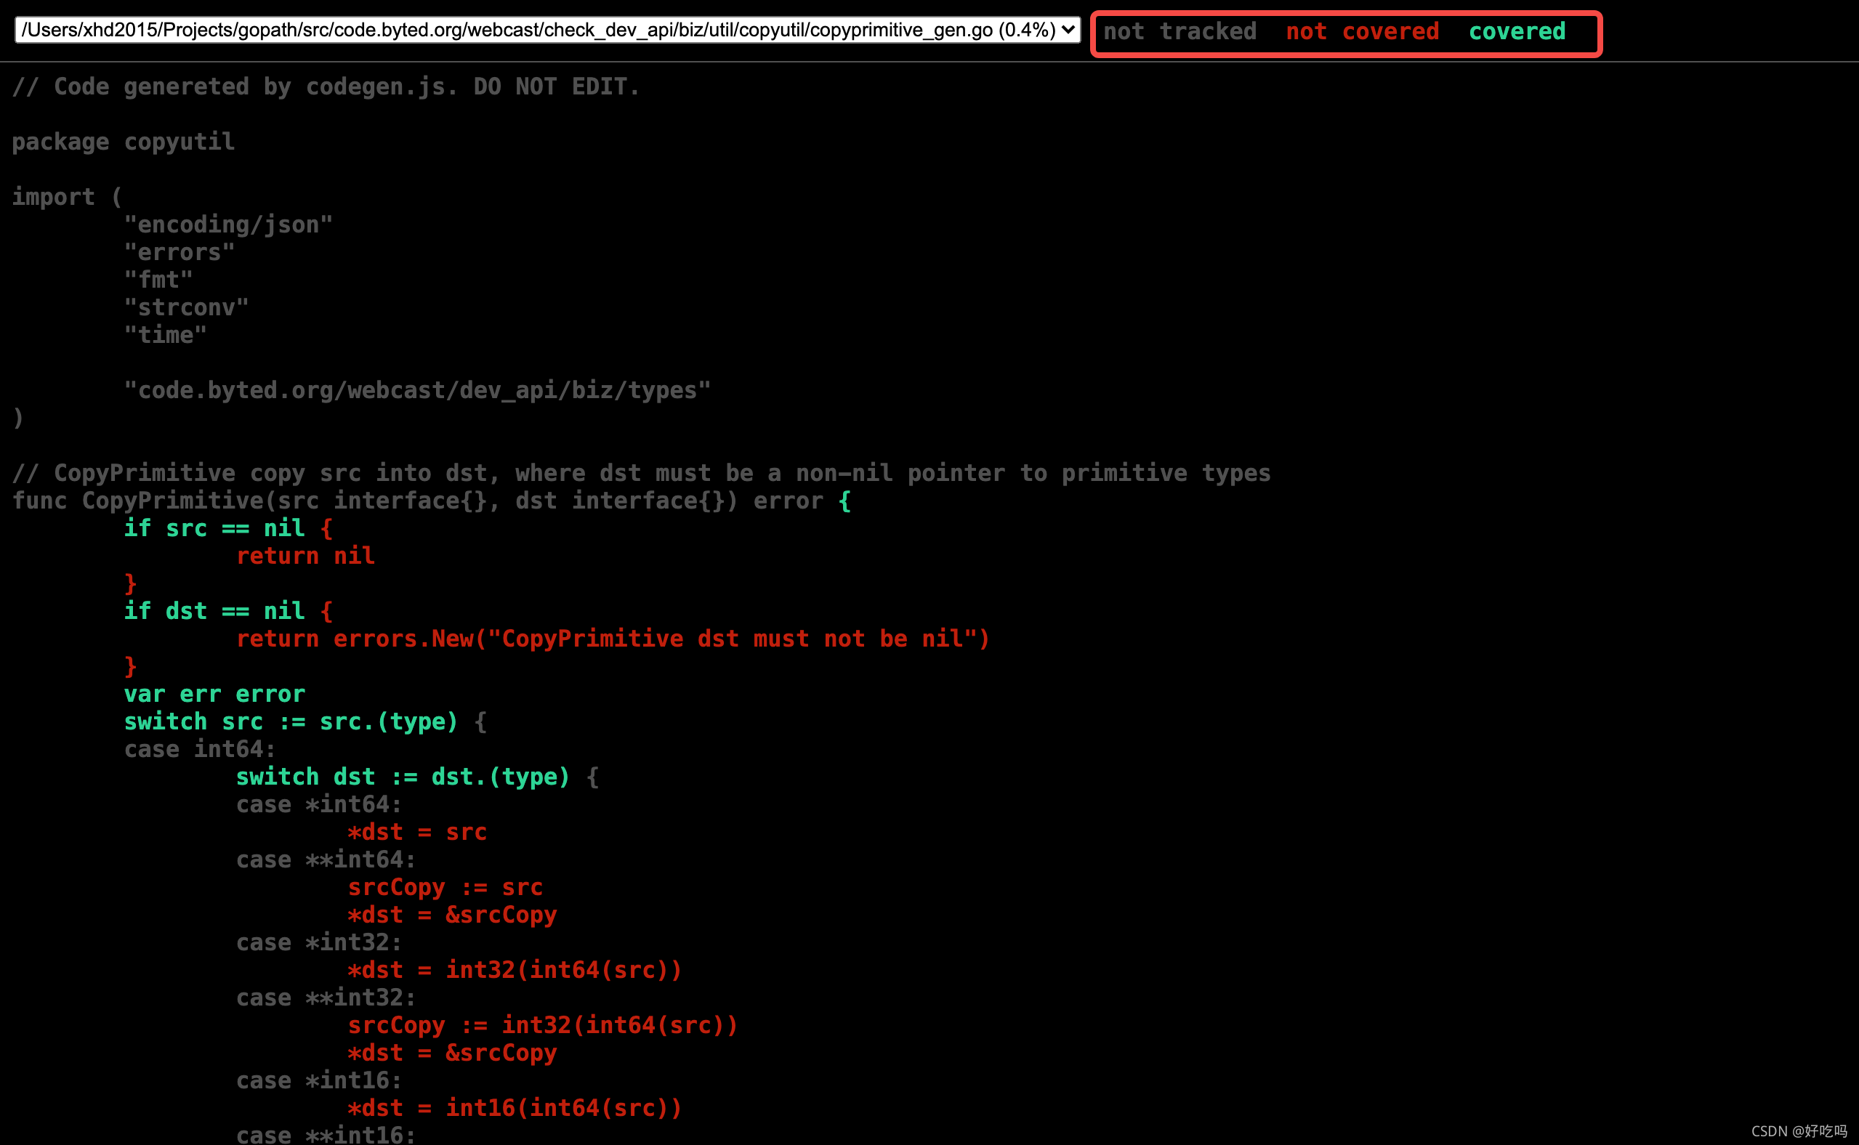Click the 'DO NOT EDIT' comment line
The image size is (1859, 1145).
[x=326, y=87]
